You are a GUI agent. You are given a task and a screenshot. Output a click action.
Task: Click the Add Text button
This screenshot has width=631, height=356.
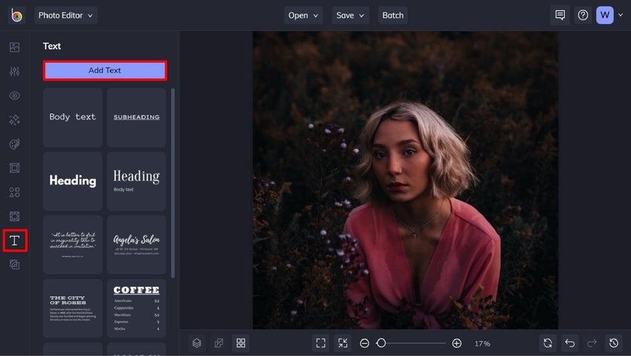(105, 70)
